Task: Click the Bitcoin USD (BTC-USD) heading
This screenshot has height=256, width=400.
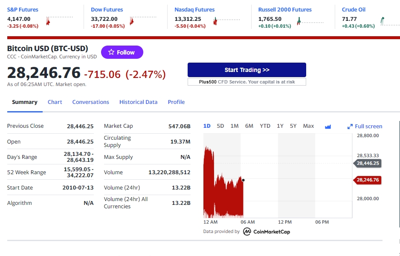Action: coord(48,49)
